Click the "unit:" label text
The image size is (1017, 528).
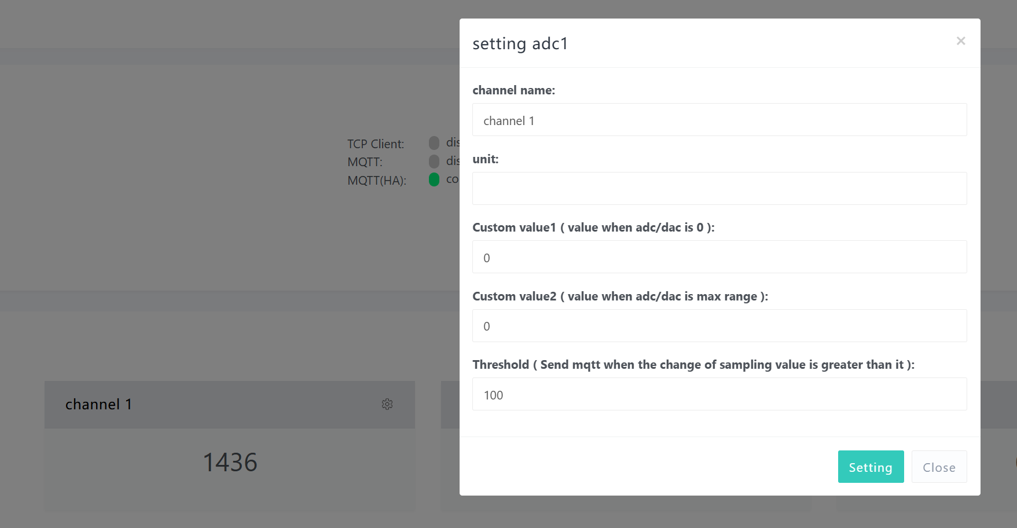485,159
